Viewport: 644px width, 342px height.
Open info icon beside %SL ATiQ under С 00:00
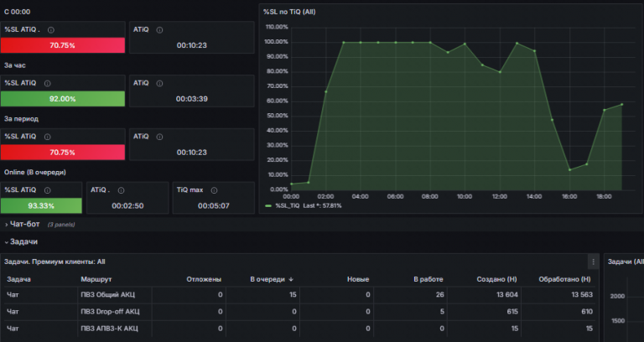(51, 30)
